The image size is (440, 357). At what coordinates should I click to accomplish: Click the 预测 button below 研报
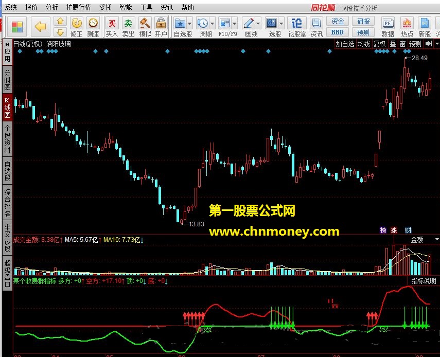coord(363,32)
